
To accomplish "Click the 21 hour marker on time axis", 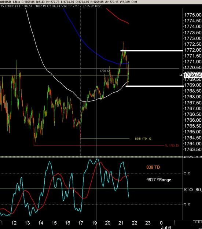I will pos(121,223).
